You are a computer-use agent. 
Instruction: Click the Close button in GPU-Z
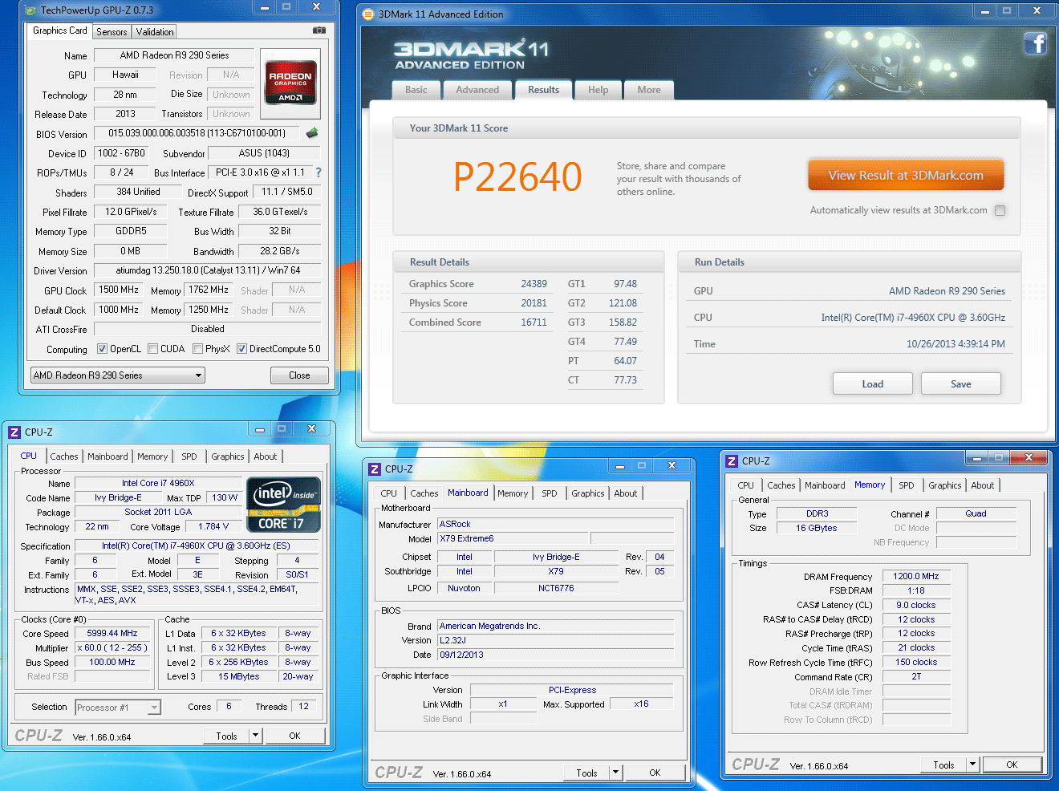tap(299, 375)
